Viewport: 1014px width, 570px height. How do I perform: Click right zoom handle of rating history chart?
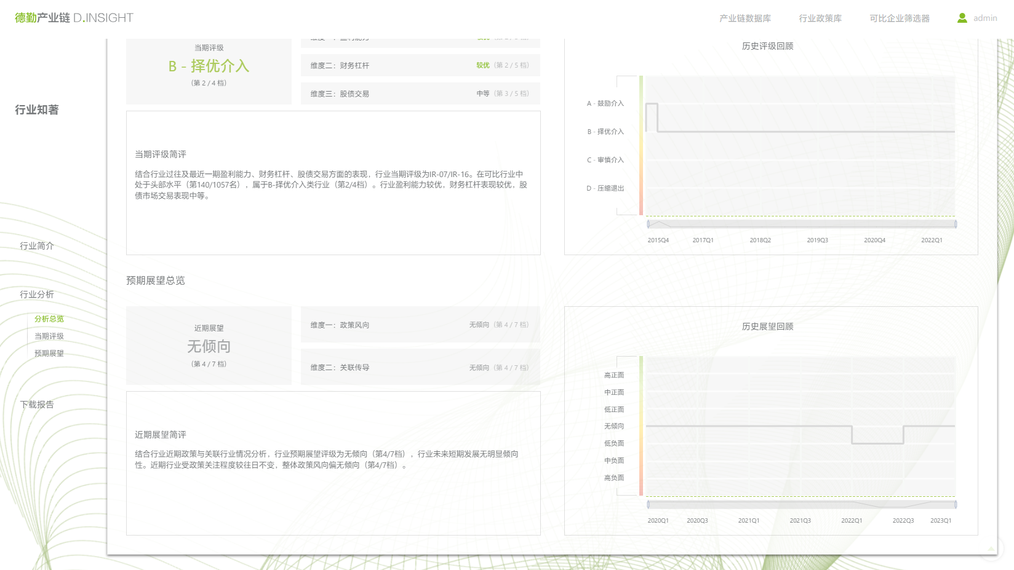pos(956,224)
